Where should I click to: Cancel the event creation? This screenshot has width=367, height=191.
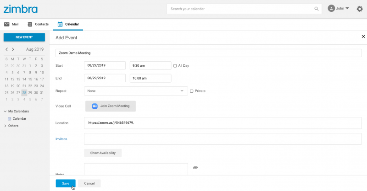(89, 183)
